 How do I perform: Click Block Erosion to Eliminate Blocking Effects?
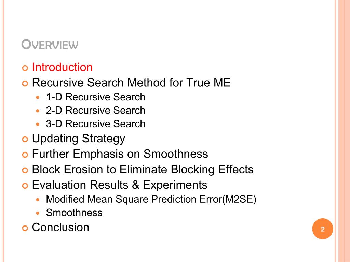point(143,169)
